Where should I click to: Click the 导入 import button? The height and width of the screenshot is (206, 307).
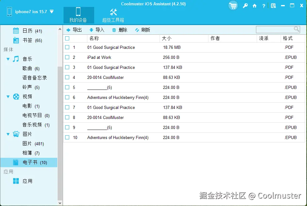97,30
